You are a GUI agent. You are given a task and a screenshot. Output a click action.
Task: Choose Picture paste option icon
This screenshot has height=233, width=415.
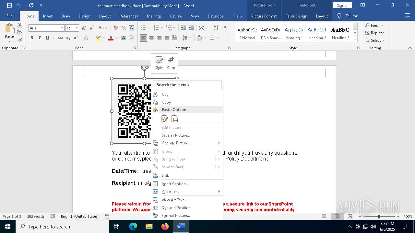click(x=174, y=118)
